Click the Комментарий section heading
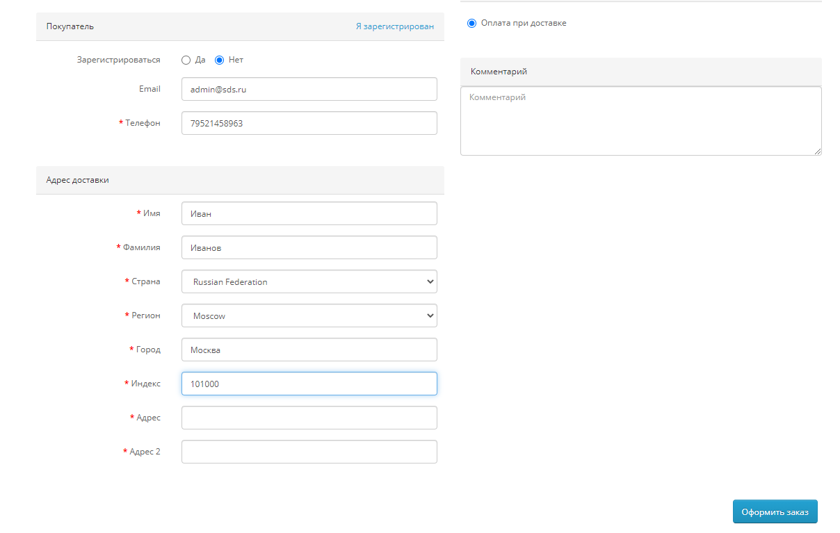This screenshot has width=840, height=533. click(x=499, y=72)
